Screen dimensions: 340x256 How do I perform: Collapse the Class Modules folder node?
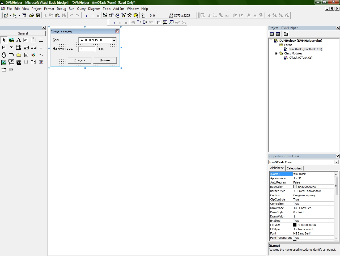pos(276,54)
